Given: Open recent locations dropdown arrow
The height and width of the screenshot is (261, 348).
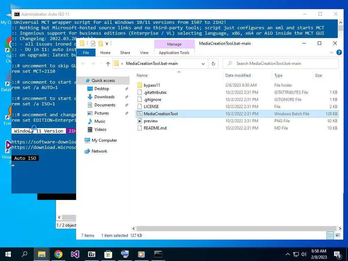Looking at the screenshot, I should (101, 64).
